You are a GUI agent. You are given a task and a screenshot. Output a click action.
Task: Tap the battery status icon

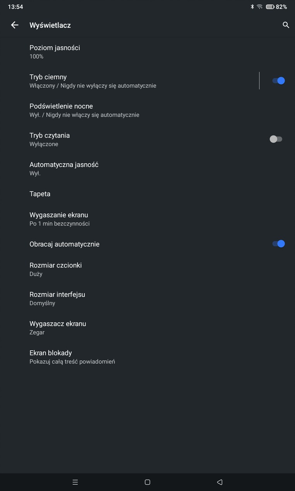pyautogui.click(x=270, y=7)
